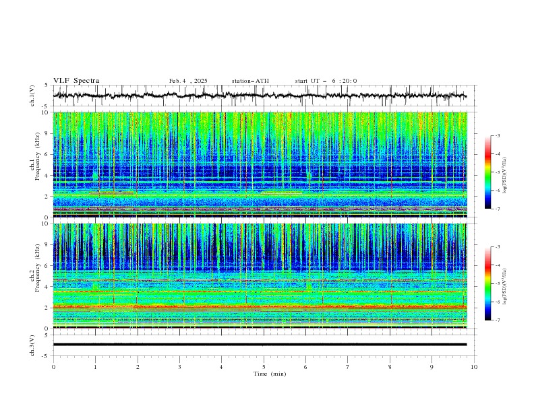This screenshot has height=412, width=534.
Task: Click the ch.2 'Frequency (kHz)' axis label
Action: click(x=38, y=268)
